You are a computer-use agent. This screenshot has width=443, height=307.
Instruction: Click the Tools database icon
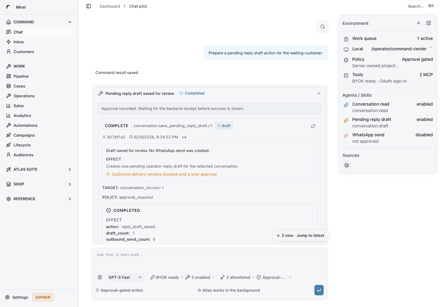click(x=346, y=75)
